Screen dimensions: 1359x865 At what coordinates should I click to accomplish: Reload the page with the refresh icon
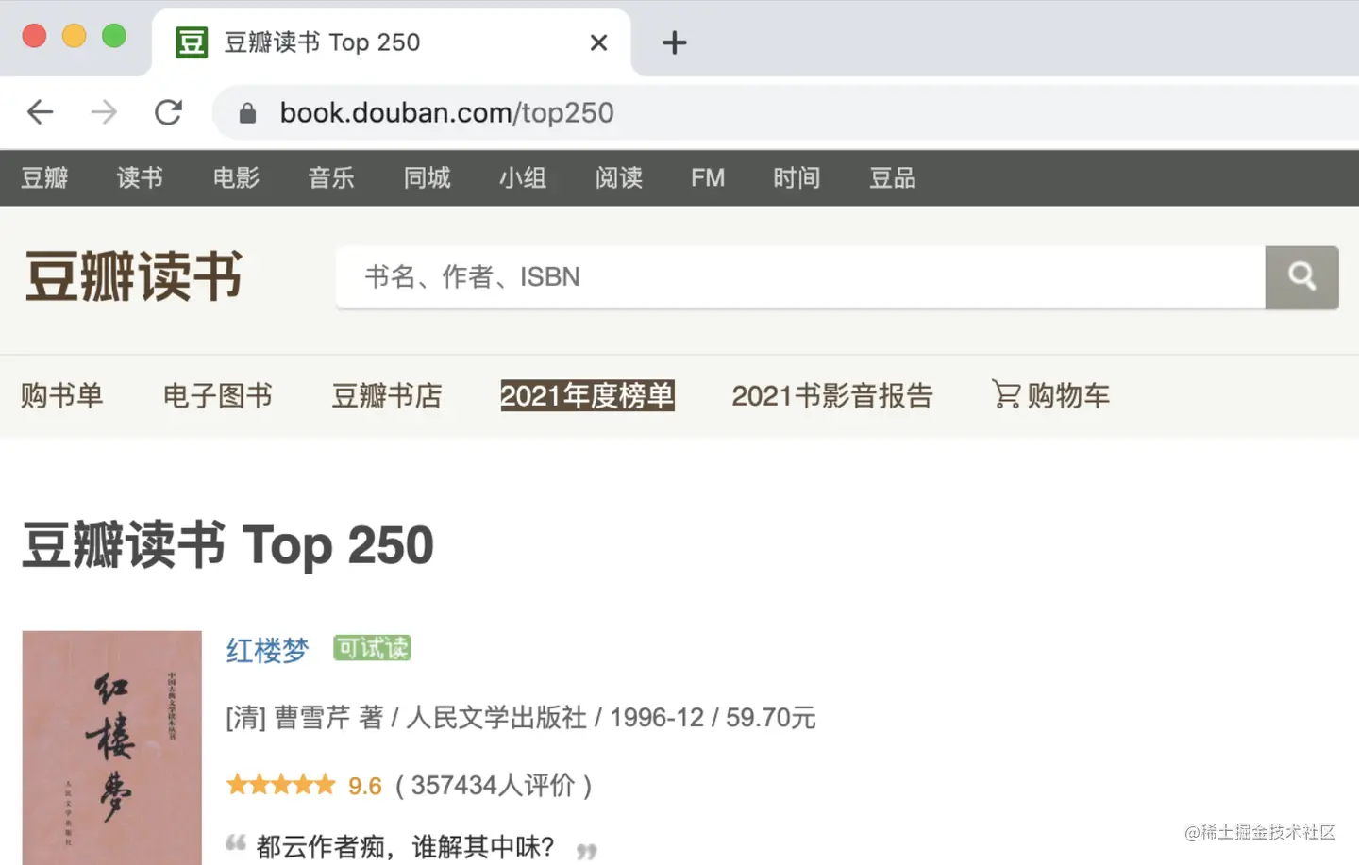(x=169, y=112)
